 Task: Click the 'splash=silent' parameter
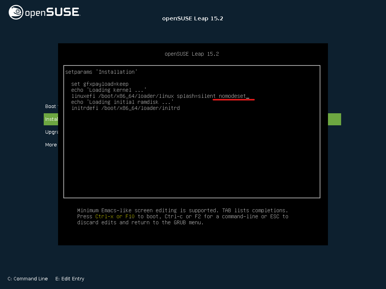196,96
